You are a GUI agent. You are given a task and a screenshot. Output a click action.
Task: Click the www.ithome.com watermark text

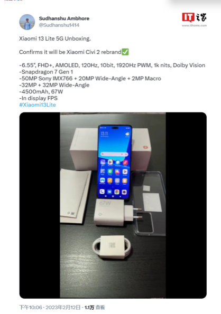(195, 25)
